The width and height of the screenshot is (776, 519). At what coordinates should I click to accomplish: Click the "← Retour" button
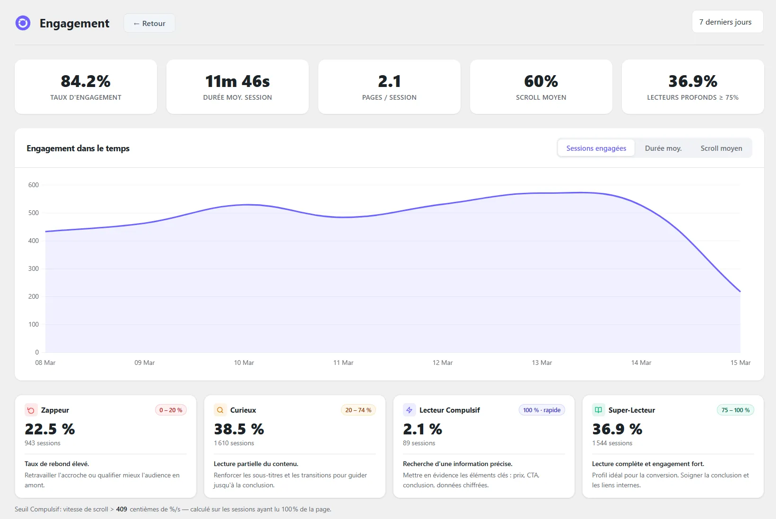[x=149, y=23]
